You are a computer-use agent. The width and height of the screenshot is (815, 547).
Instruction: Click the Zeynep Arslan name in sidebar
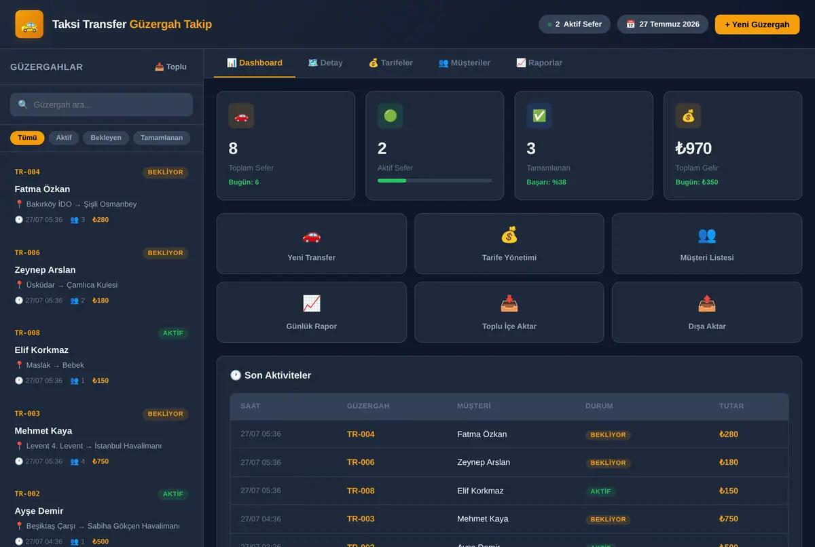click(45, 270)
